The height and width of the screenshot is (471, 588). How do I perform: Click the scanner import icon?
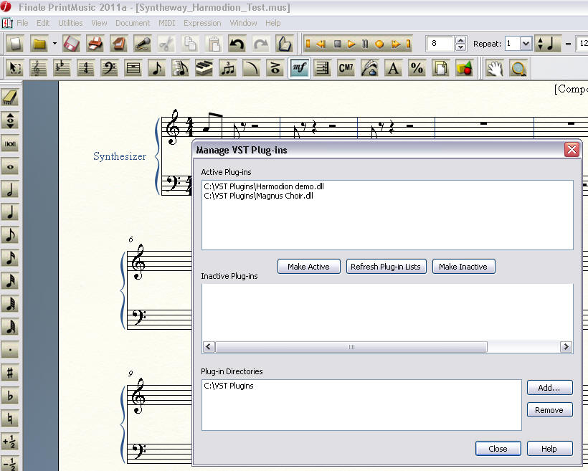tap(119, 44)
